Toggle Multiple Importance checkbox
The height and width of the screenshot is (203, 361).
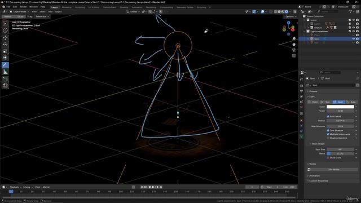[328, 134]
